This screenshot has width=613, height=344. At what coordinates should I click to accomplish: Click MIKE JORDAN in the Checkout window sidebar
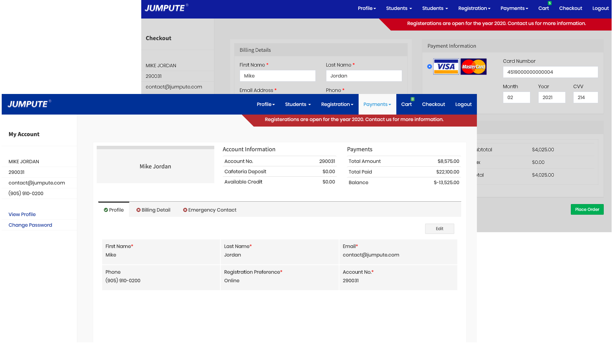tap(161, 66)
